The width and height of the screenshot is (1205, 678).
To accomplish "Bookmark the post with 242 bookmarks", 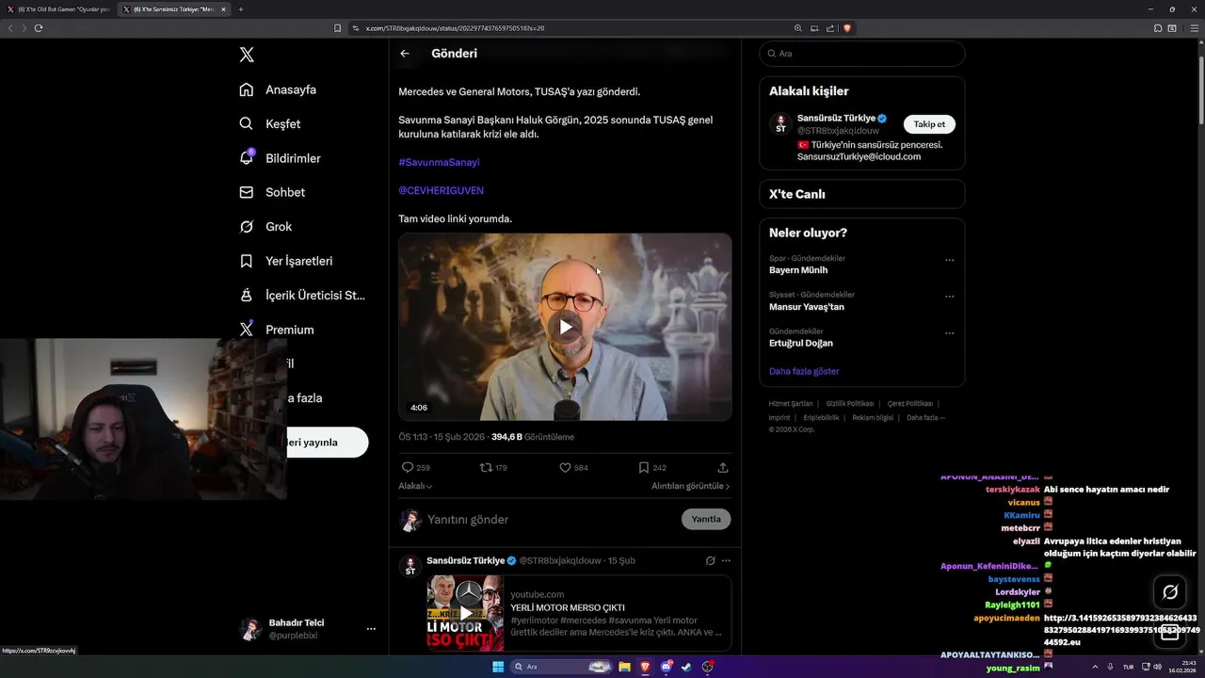I will pyautogui.click(x=644, y=467).
